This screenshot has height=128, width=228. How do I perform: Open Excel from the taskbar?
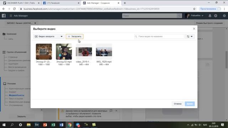point(53,125)
